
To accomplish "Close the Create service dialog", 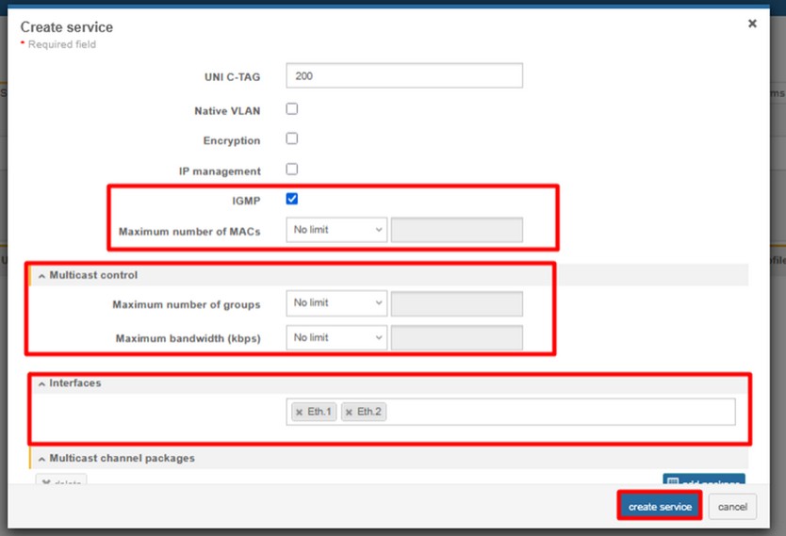I will [x=752, y=24].
